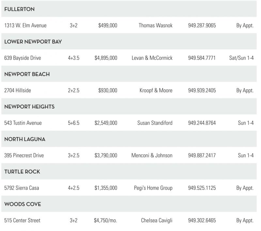Click phone number 949.939.2405
The image size is (261, 231).
(202, 90)
